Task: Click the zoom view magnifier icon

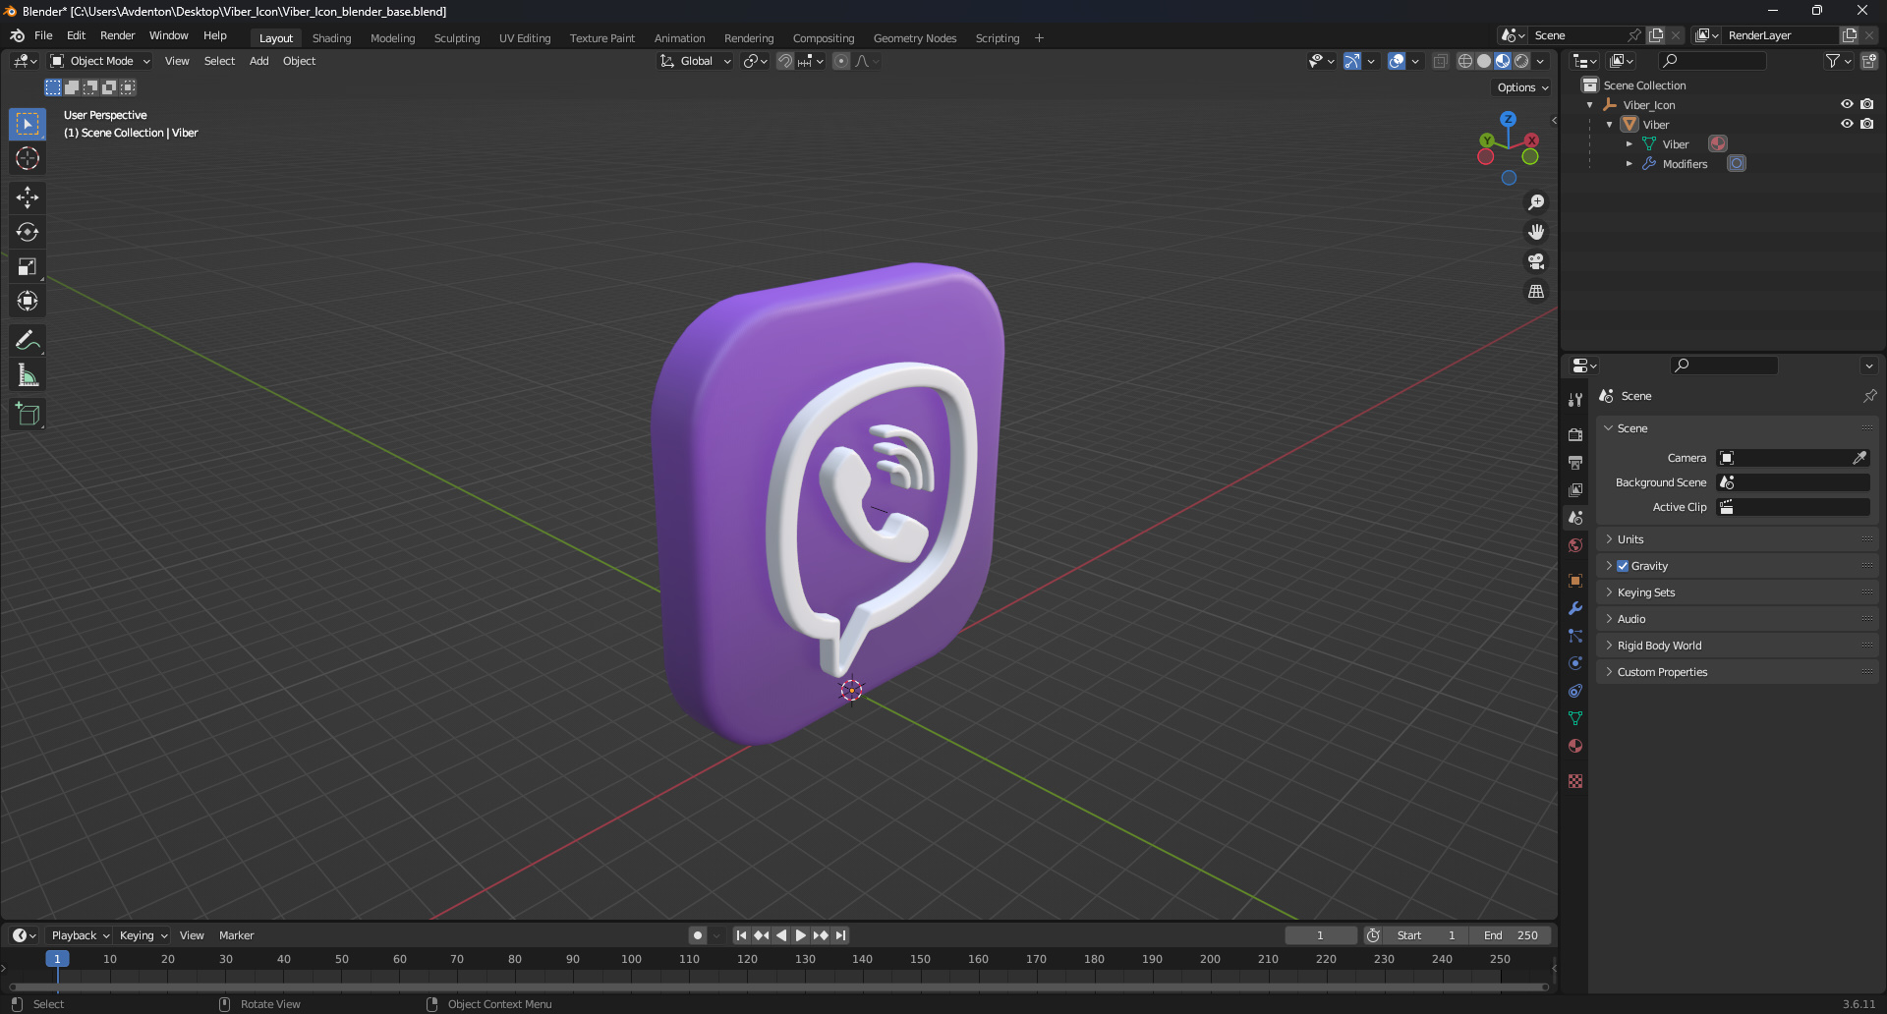Action: (x=1536, y=202)
